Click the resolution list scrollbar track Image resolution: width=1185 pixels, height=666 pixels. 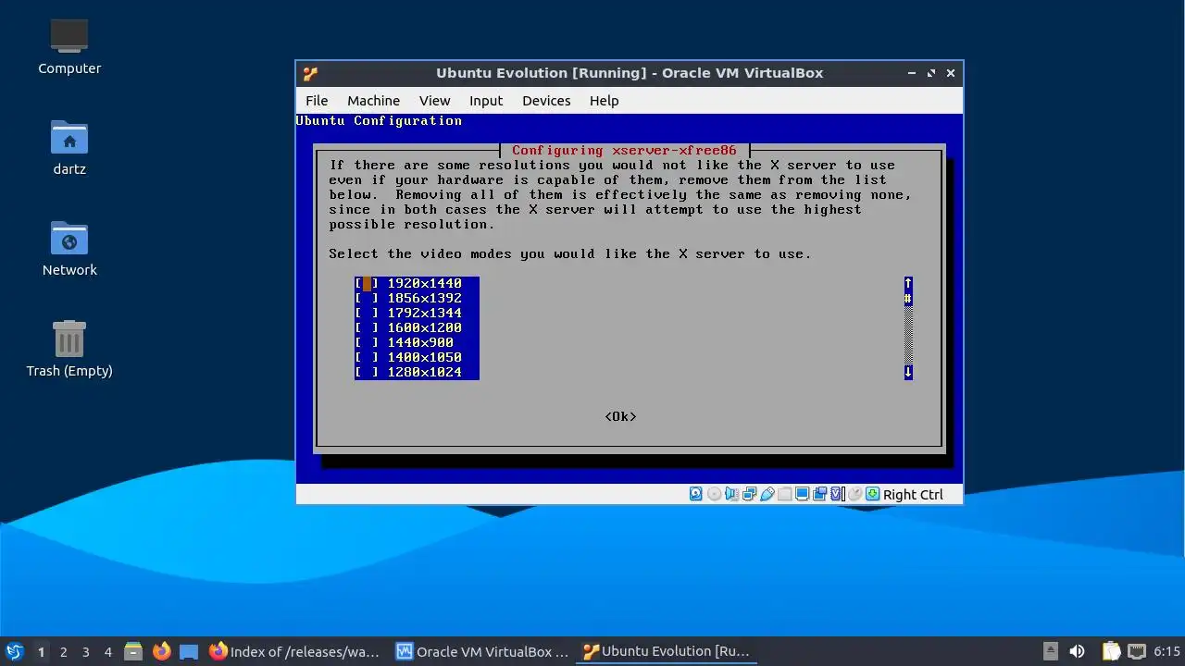point(908,335)
